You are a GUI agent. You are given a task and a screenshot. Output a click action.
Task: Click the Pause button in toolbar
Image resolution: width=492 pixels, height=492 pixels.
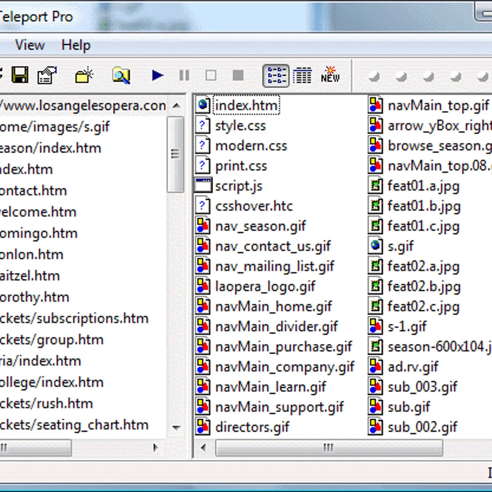pos(184,75)
